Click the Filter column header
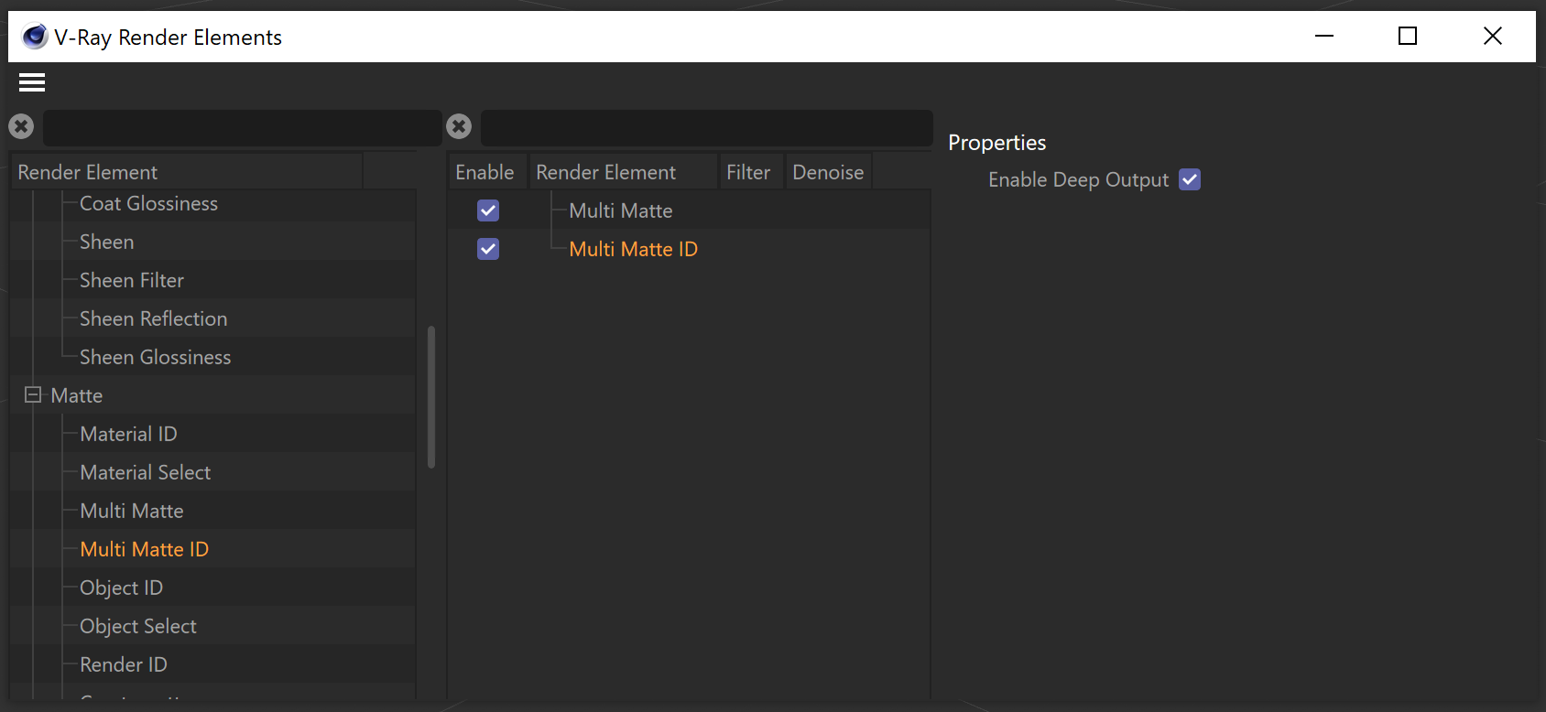This screenshot has height=712, width=1546. [751, 172]
